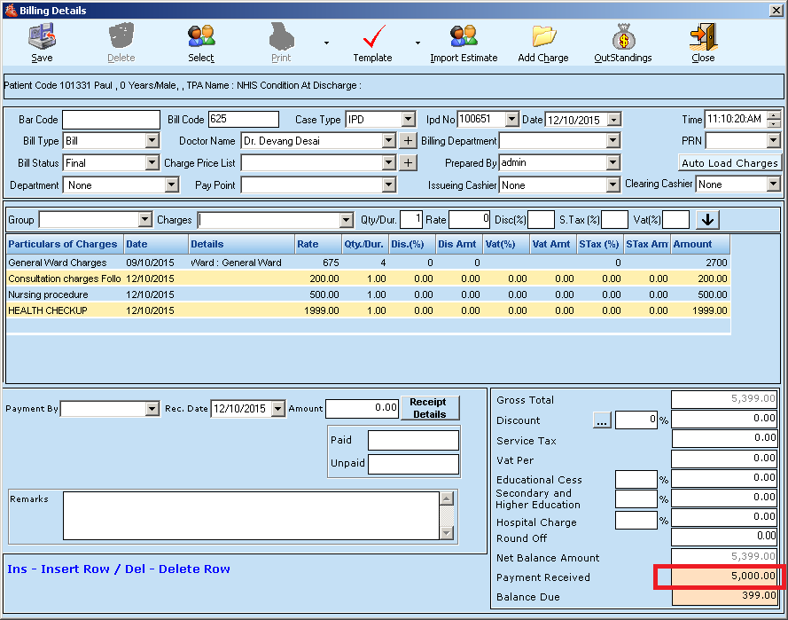This screenshot has width=788, height=620.
Task: Increase the Time using its up stepper
Action: click(773, 115)
